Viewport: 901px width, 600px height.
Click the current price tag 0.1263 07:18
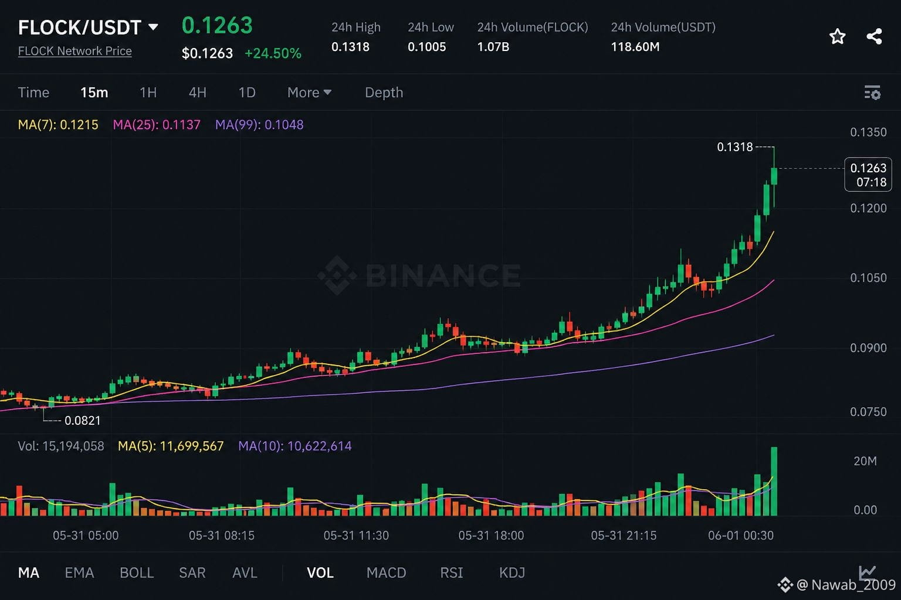click(868, 175)
